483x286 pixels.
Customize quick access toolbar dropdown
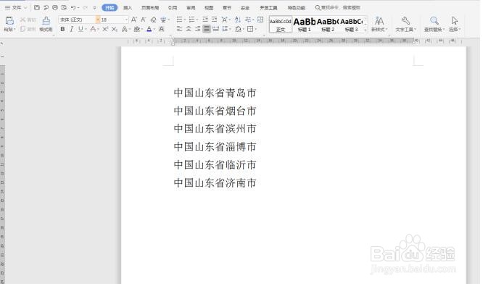[94, 8]
